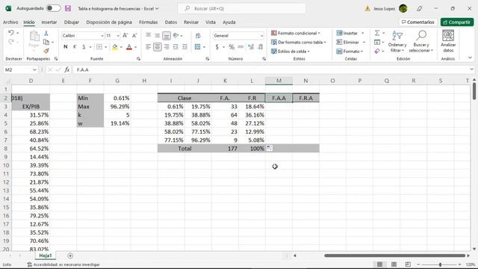
Task: Click the Wrap Text icon
Action: click(x=198, y=36)
